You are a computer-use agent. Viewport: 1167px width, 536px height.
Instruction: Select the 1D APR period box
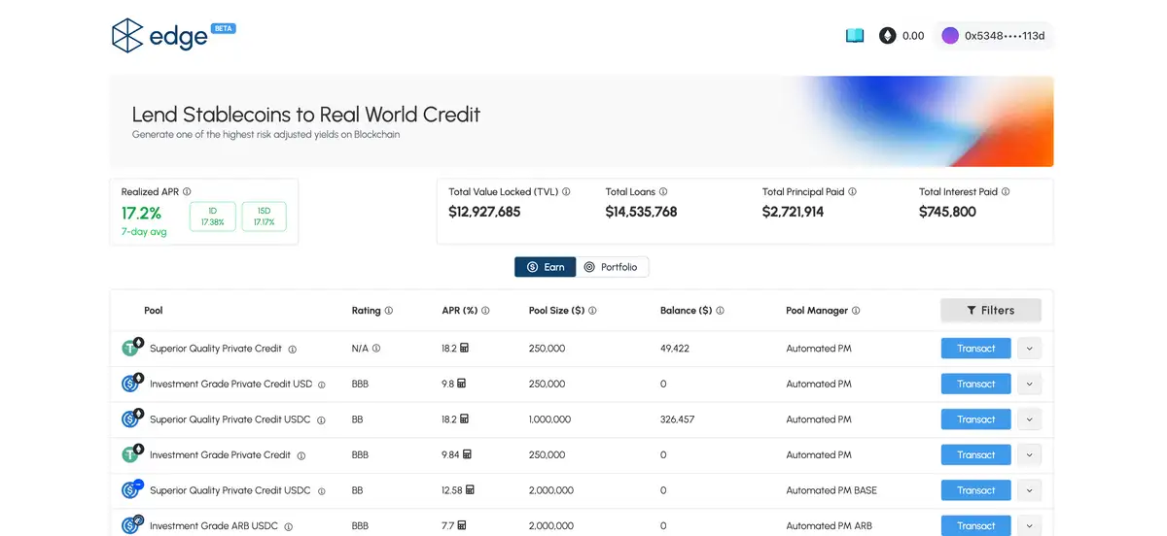point(212,217)
